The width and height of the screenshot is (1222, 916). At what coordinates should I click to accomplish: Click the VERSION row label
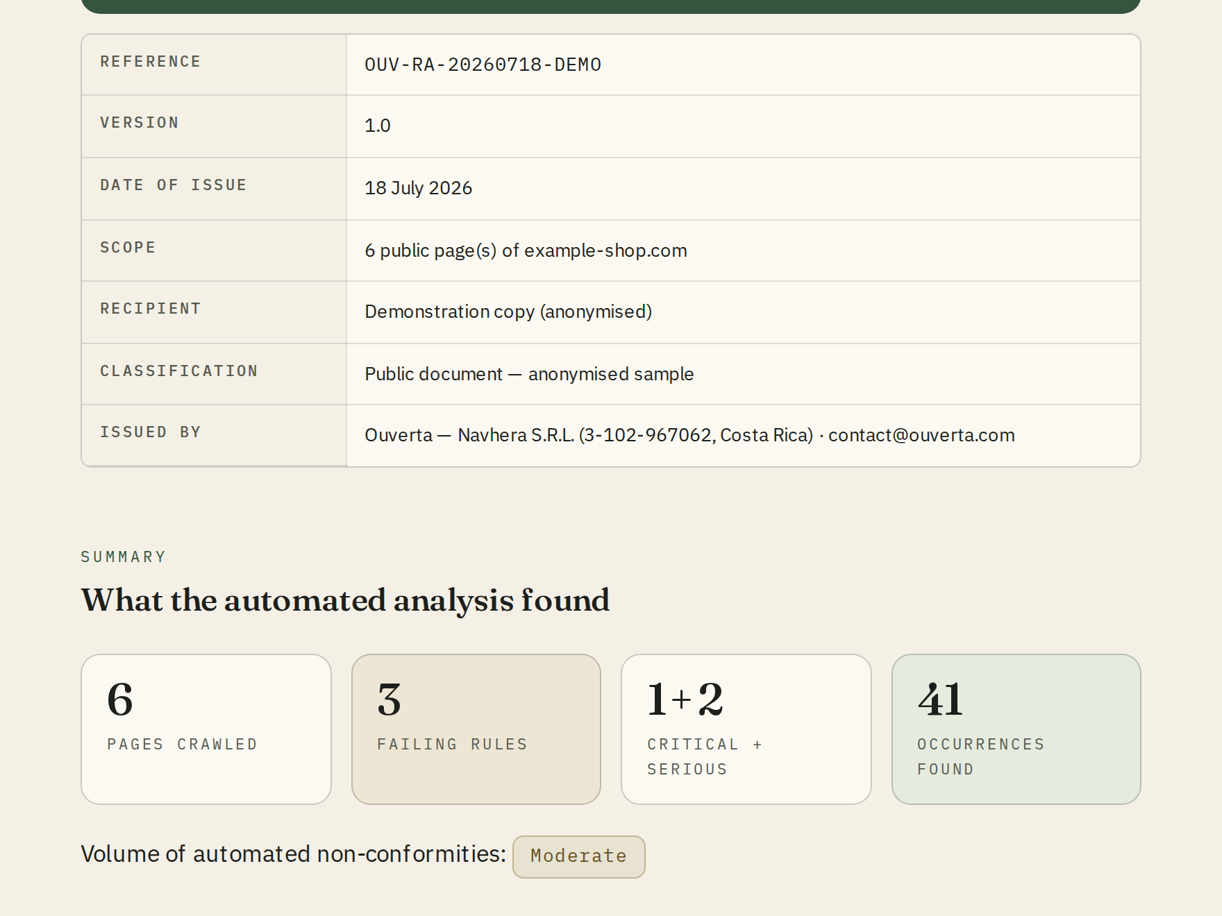tap(140, 123)
